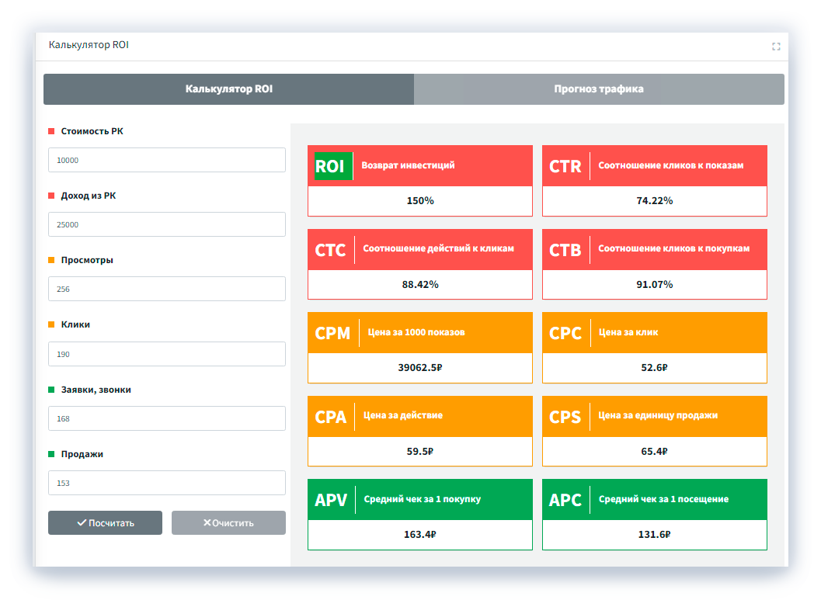821x600 pixels.
Task: Click the CPC value 52.6₽
Action: coord(654,368)
